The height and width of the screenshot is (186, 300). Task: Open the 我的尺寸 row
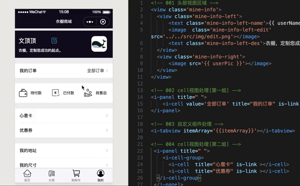(64, 163)
